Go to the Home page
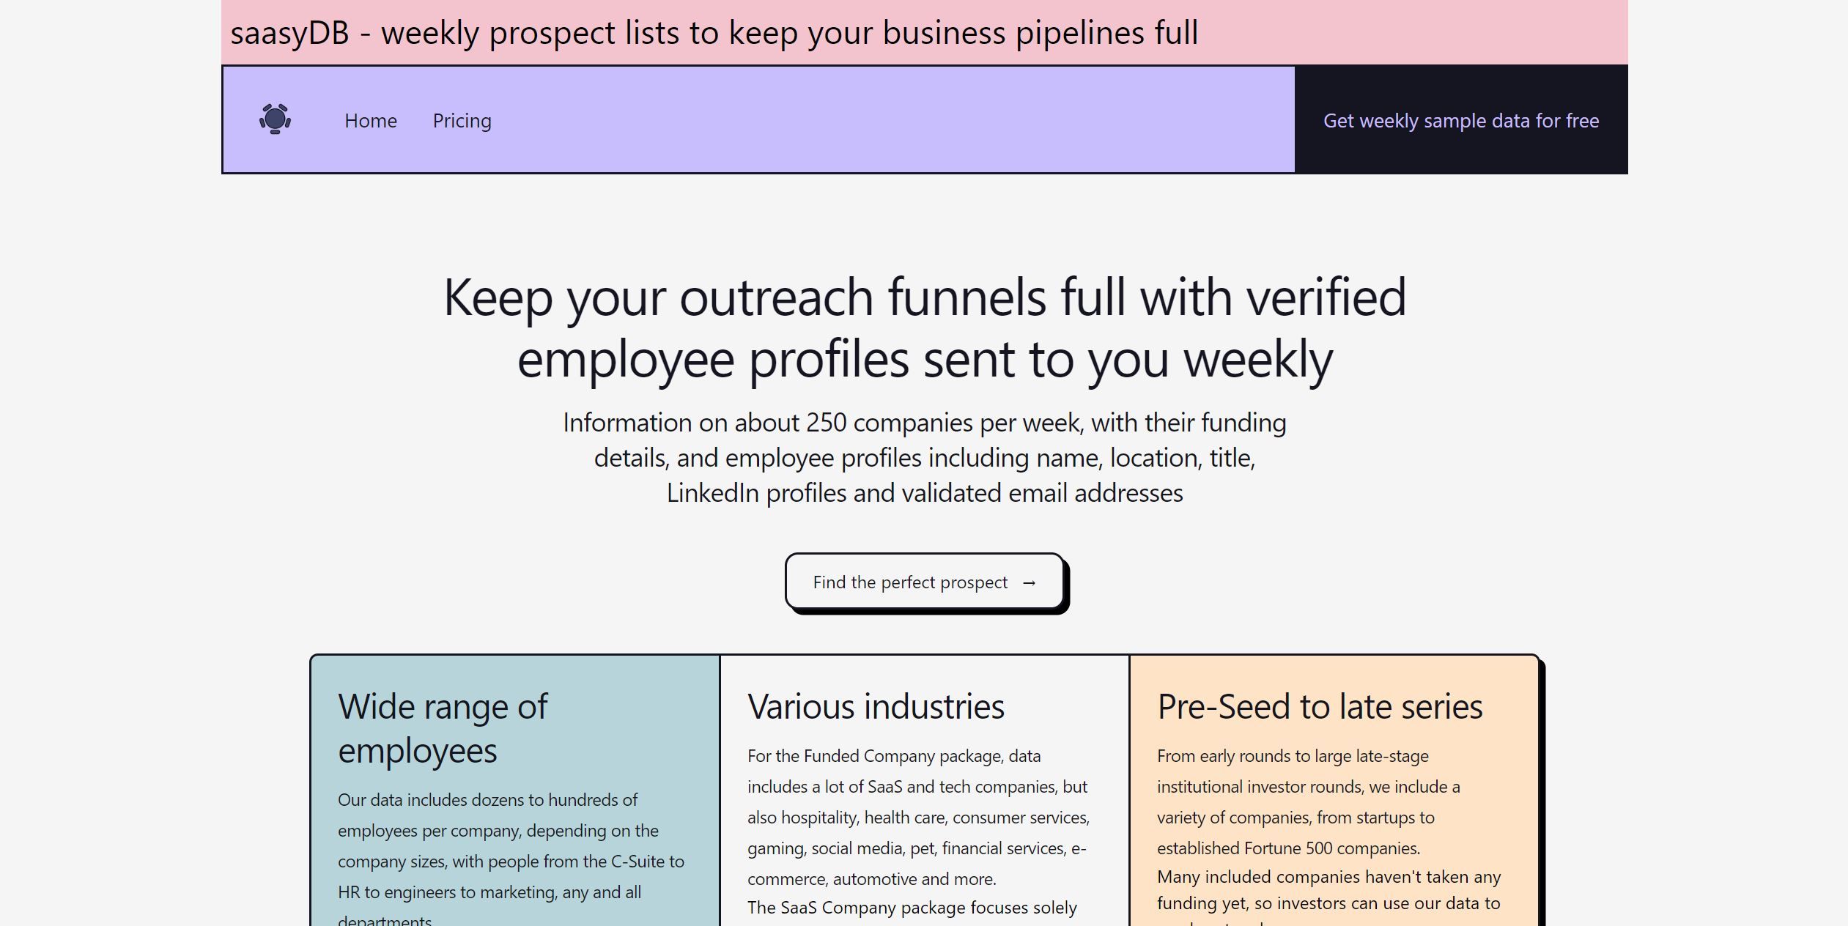Screen dimensions: 1848x926 pos(371,121)
